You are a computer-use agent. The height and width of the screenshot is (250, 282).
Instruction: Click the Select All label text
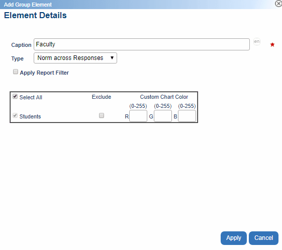pyautogui.click(x=31, y=97)
